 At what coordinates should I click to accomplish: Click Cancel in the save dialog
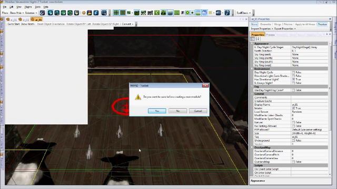click(198, 111)
